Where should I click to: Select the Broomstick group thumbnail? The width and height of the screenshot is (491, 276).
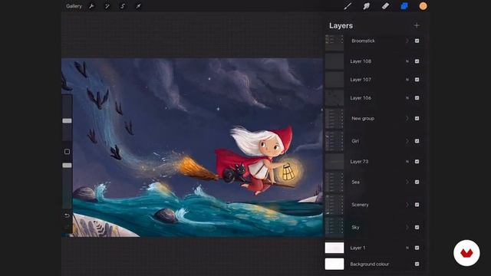coord(334,42)
